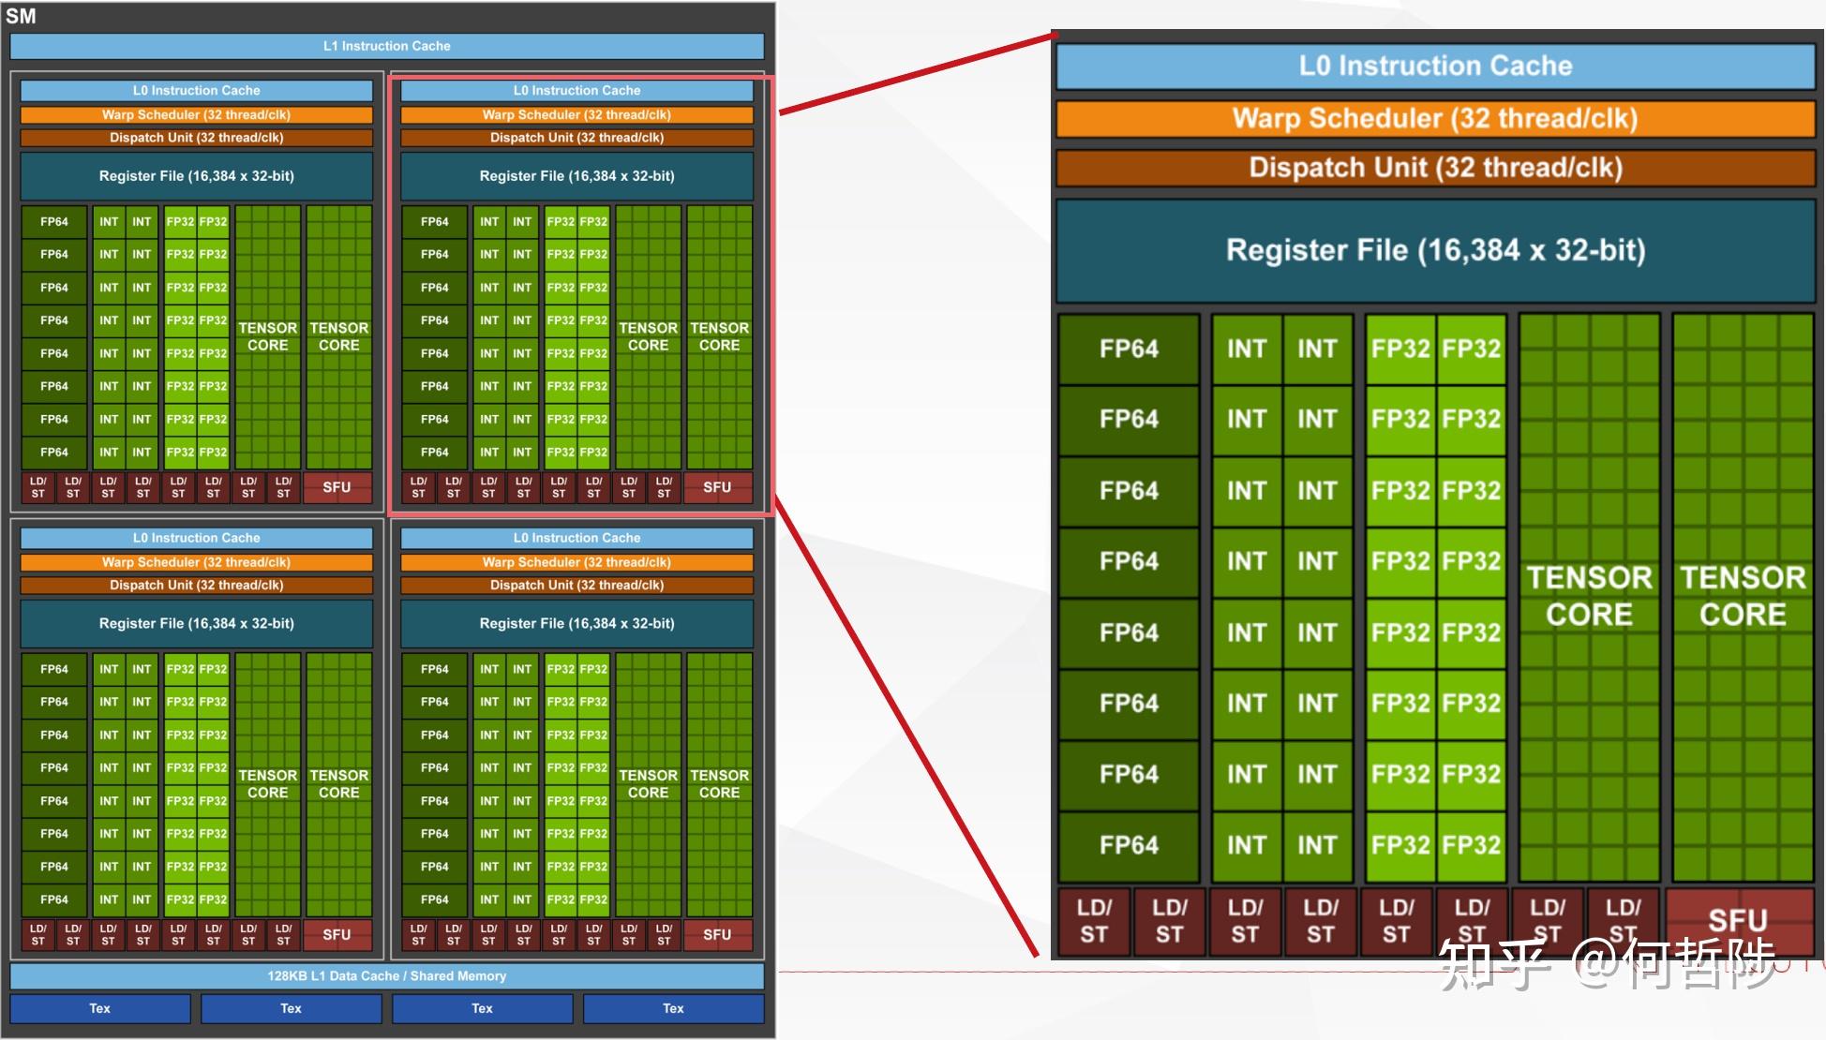Click the enlarged Dispatch Unit bar
1826x1040 pixels.
(1435, 168)
